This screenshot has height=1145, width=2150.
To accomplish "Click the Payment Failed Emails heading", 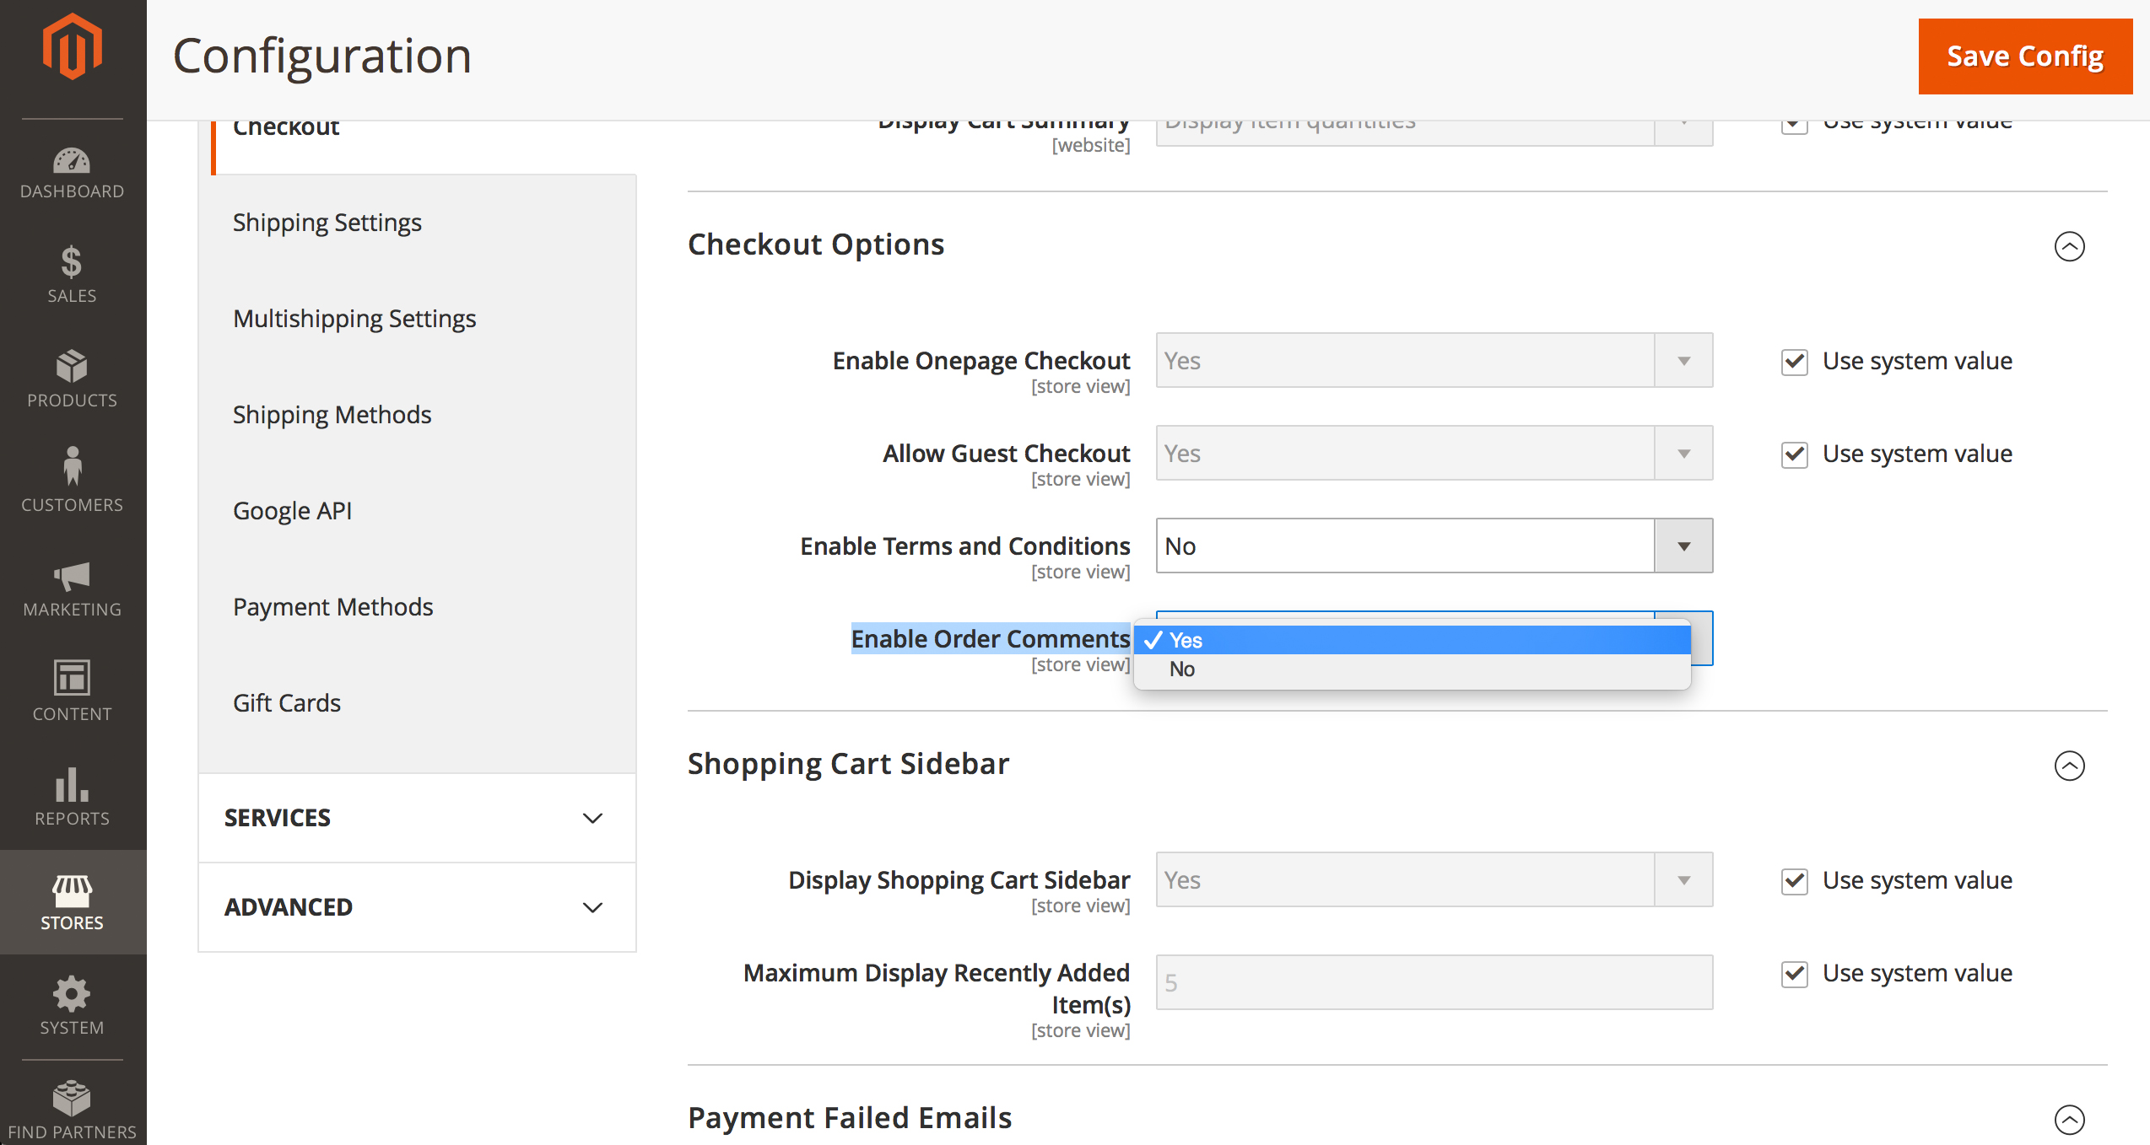I will (850, 1118).
